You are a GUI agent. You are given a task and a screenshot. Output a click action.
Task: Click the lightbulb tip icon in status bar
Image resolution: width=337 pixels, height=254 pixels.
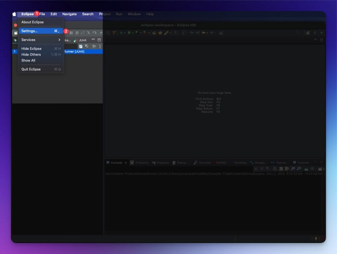pos(316,239)
